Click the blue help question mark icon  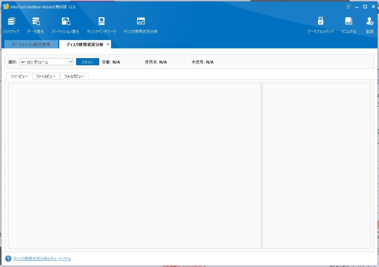pos(8,258)
